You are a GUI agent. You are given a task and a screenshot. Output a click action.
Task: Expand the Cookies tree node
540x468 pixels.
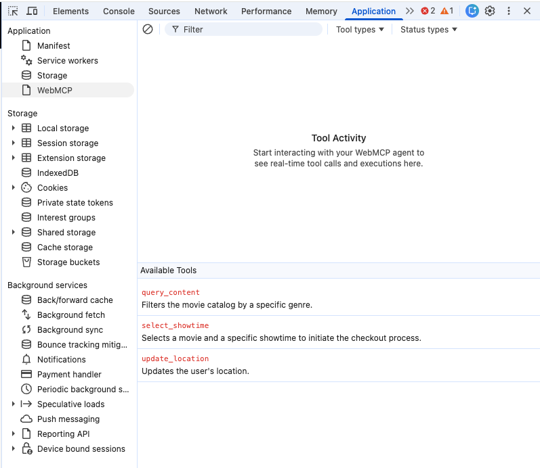(13, 187)
